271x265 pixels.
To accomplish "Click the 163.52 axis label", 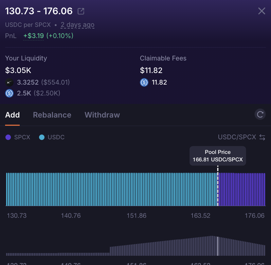I will [x=200, y=216].
